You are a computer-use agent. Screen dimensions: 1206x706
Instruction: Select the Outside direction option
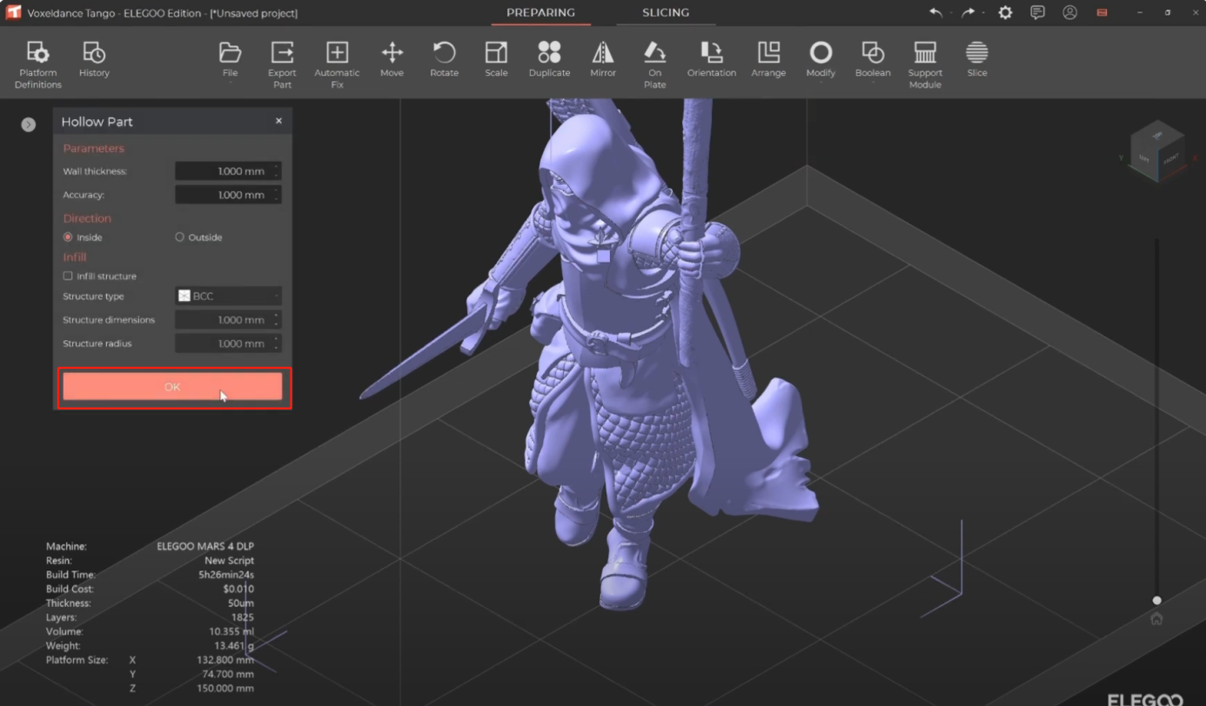[180, 237]
